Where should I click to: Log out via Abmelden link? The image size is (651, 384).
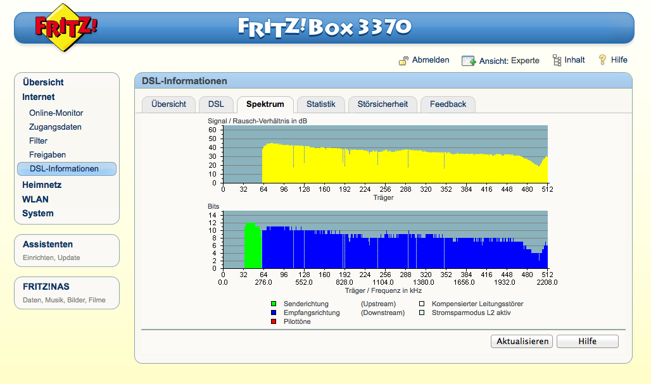(x=431, y=59)
